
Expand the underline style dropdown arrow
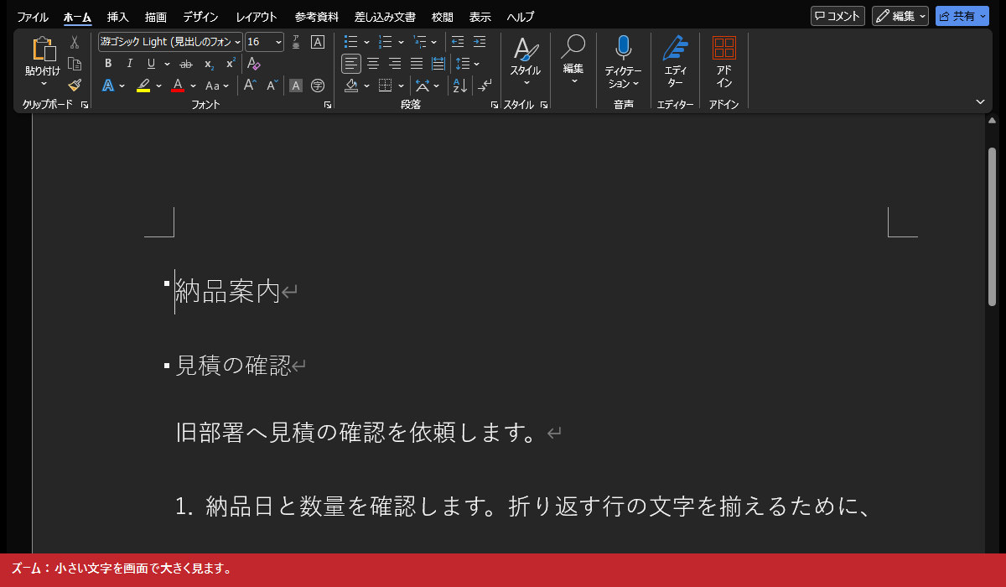(167, 64)
